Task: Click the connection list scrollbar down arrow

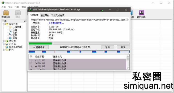Action: click(128, 68)
